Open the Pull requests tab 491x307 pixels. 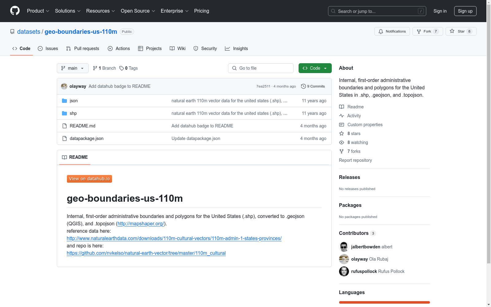click(x=83, y=49)
